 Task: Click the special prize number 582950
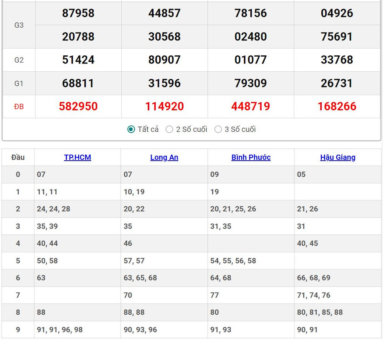(78, 106)
